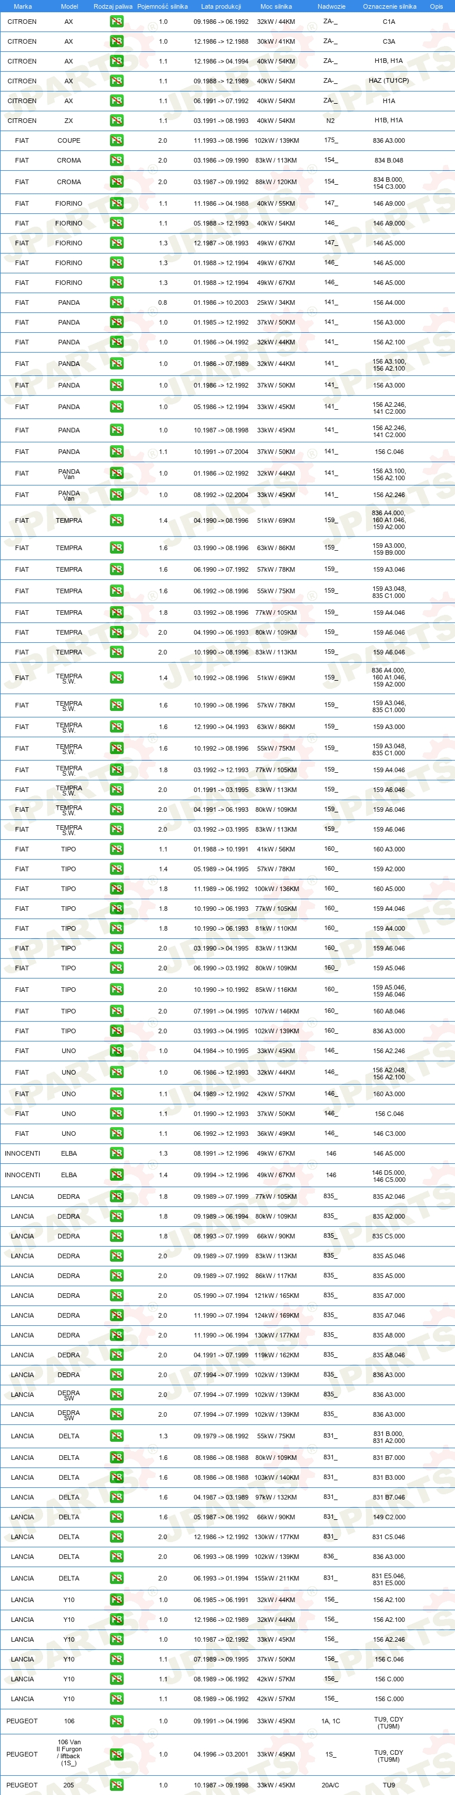Select the 09.1979 -> 08.1992 production years cell
Image resolution: width=455 pixels, height=1795 pixels.
221,1436
